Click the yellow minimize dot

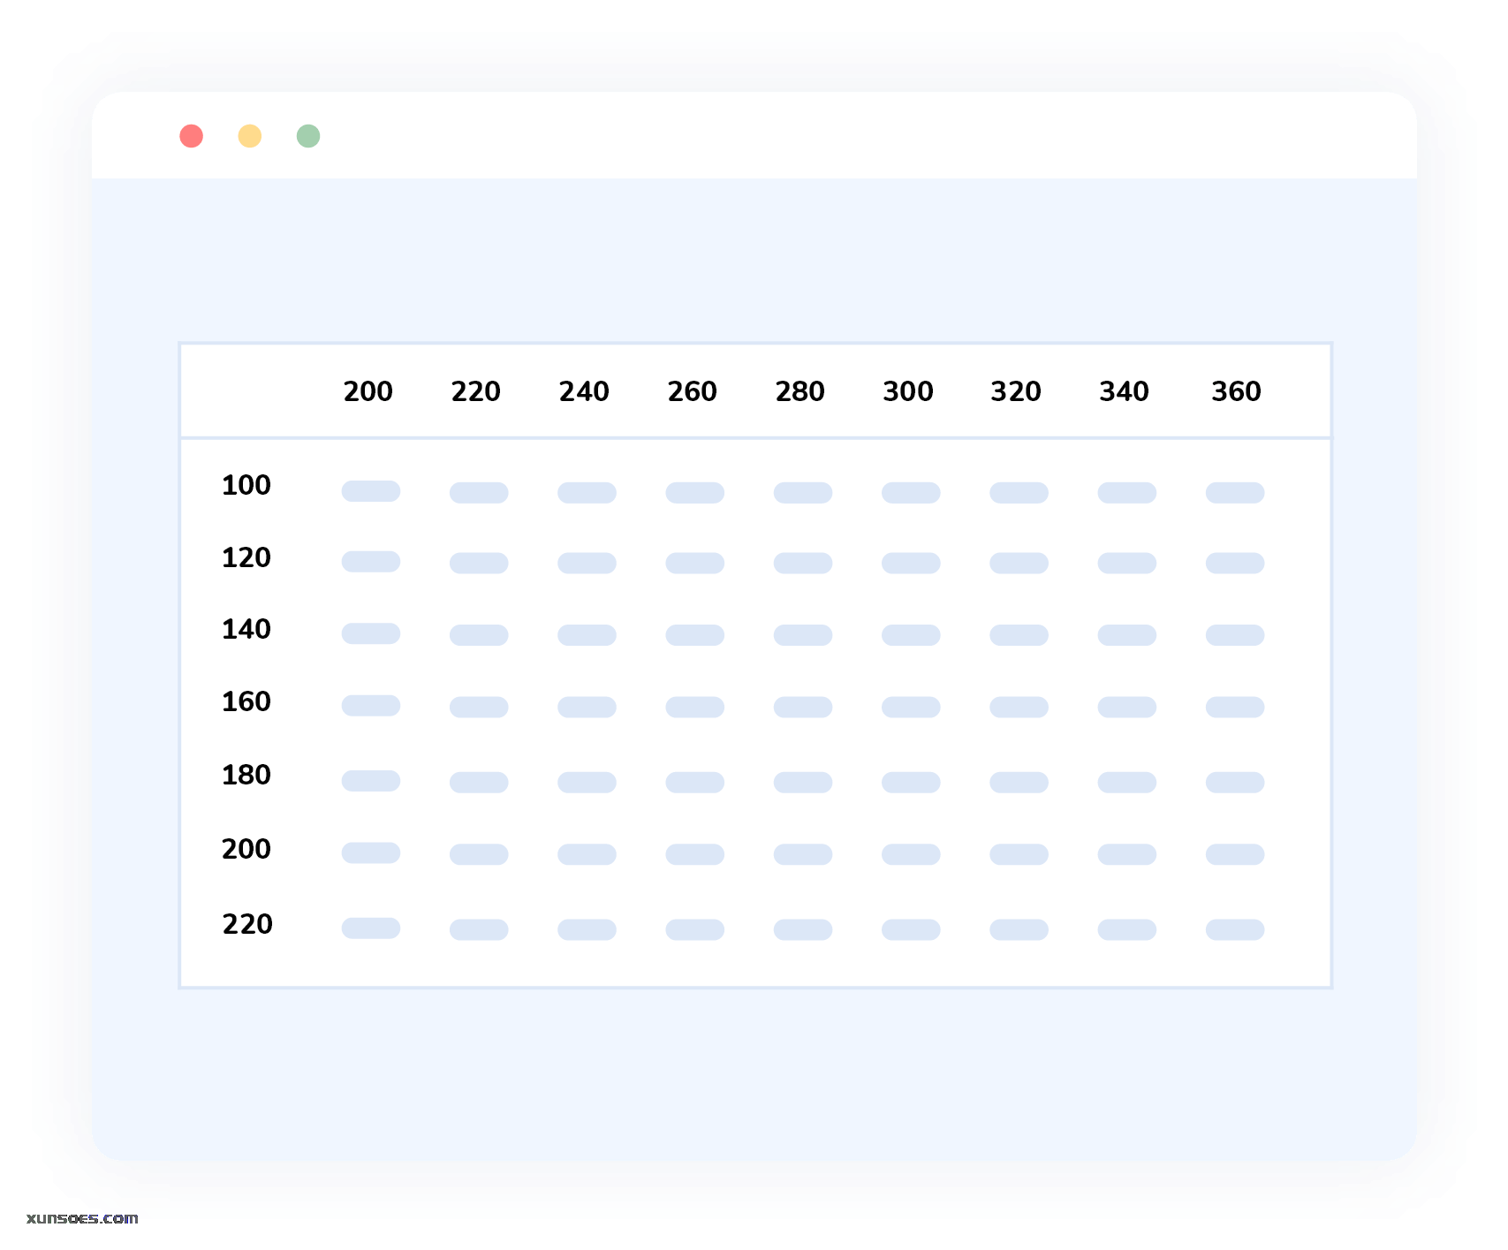250,136
